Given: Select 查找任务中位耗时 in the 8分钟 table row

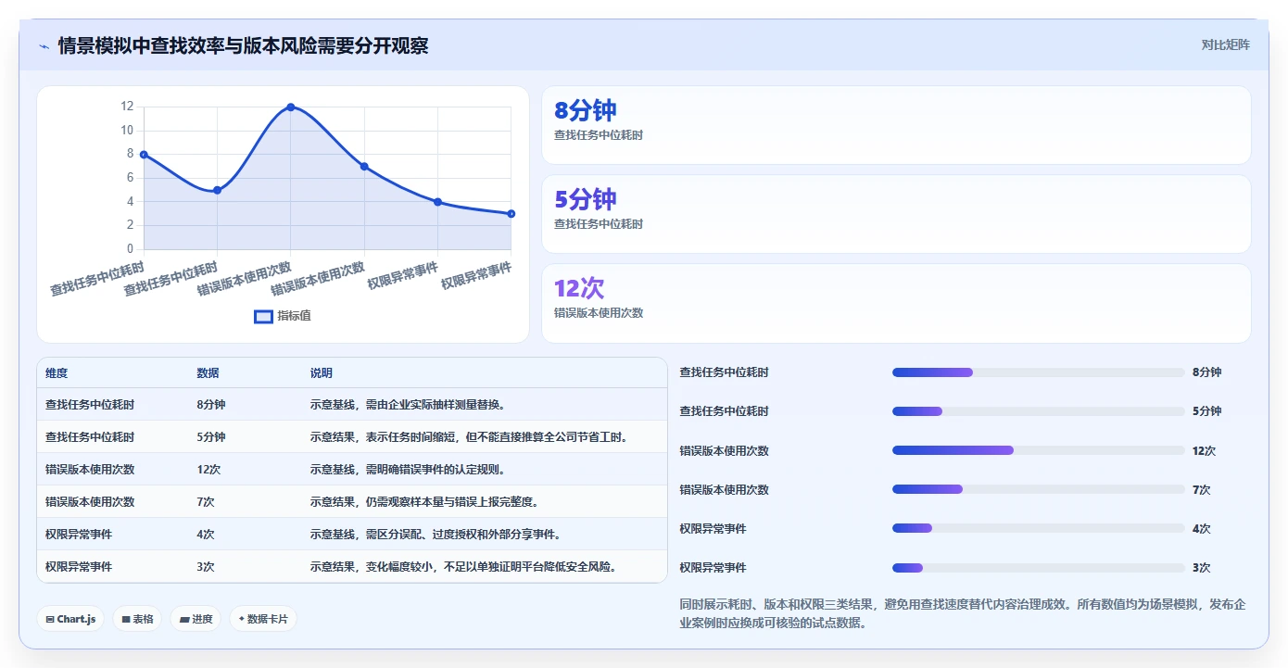Looking at the screenshot, I should [x=90, y=405].
